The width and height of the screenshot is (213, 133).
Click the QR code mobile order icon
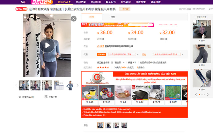click(46, 97)
